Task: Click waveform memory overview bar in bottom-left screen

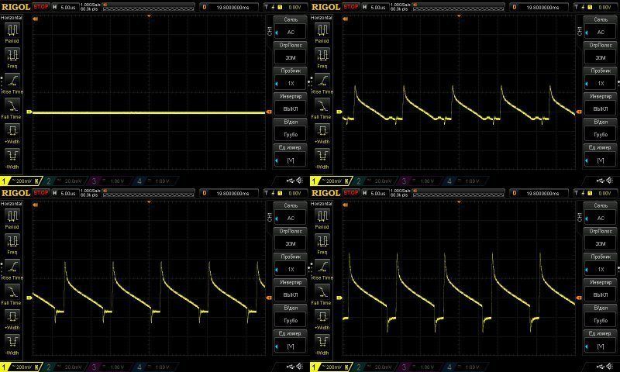Action: coord(149,193)
